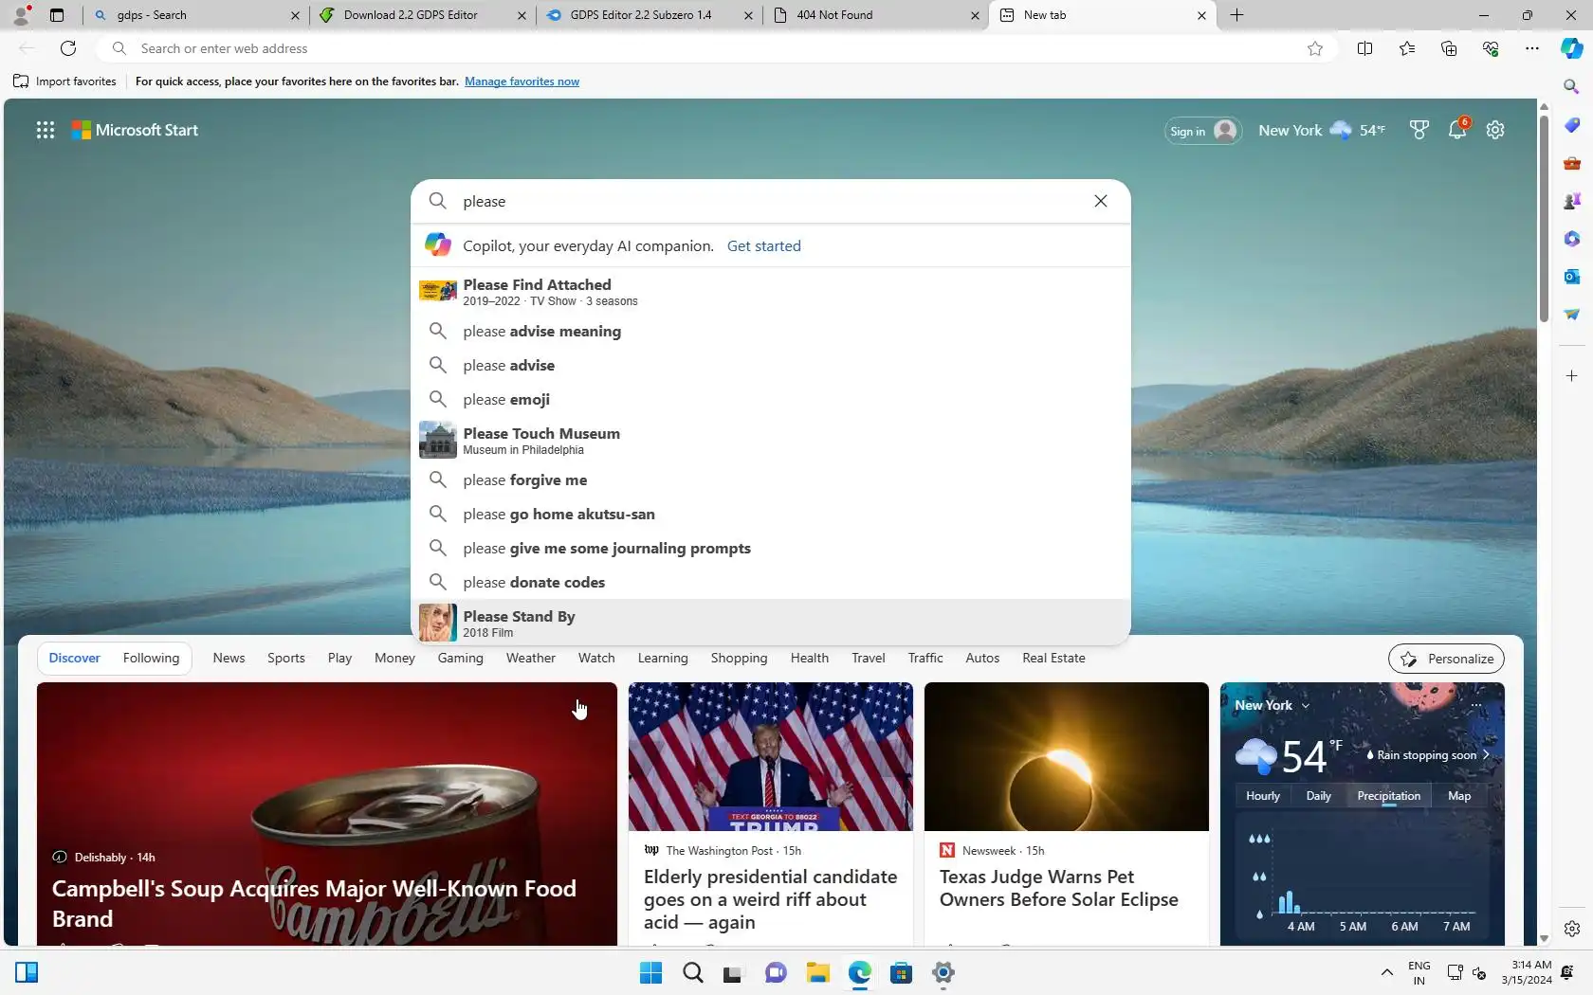Click Get started for Copilot
Image resolution: width=1593 pixels, height=995 pixels.
763,246
